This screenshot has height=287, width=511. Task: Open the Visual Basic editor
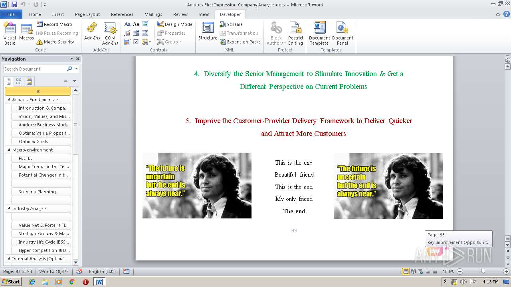[10, 33]
